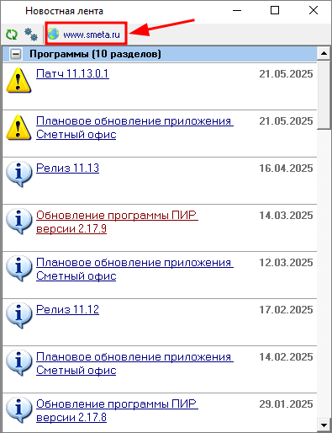The width and height of the screenshot is (332, 433).
Task: Click info bubble icon beside Релиз 11.13
Action: [x=19, y=174]
